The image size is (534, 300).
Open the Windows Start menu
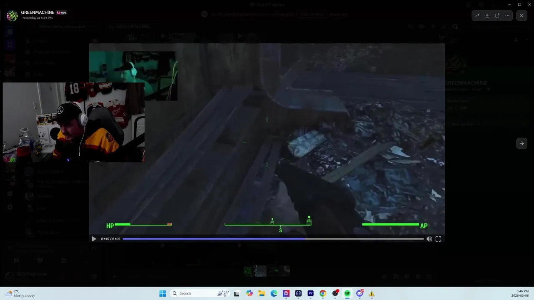[x=163, y=293]
